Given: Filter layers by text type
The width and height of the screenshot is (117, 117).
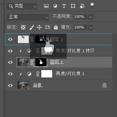Looking at the screenshot, I should [x=64, y=6].
